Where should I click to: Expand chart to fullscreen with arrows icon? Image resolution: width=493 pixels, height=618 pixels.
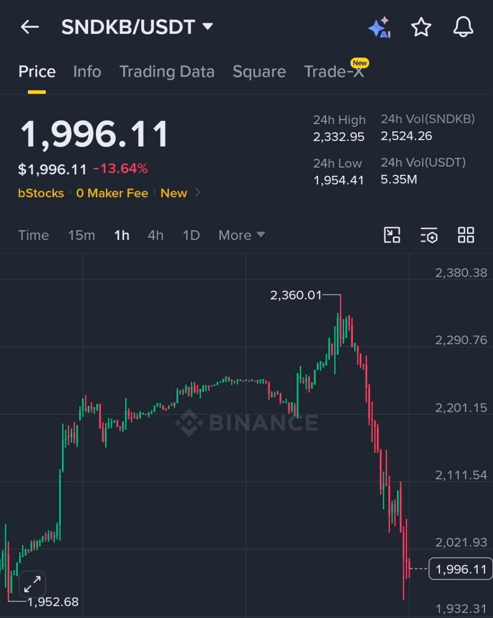(32, 585)
